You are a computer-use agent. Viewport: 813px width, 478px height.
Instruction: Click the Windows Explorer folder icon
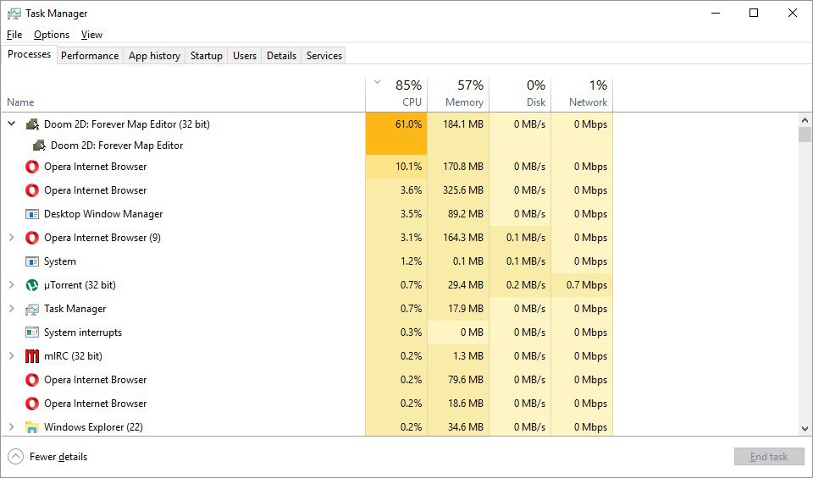click(32, 427)
